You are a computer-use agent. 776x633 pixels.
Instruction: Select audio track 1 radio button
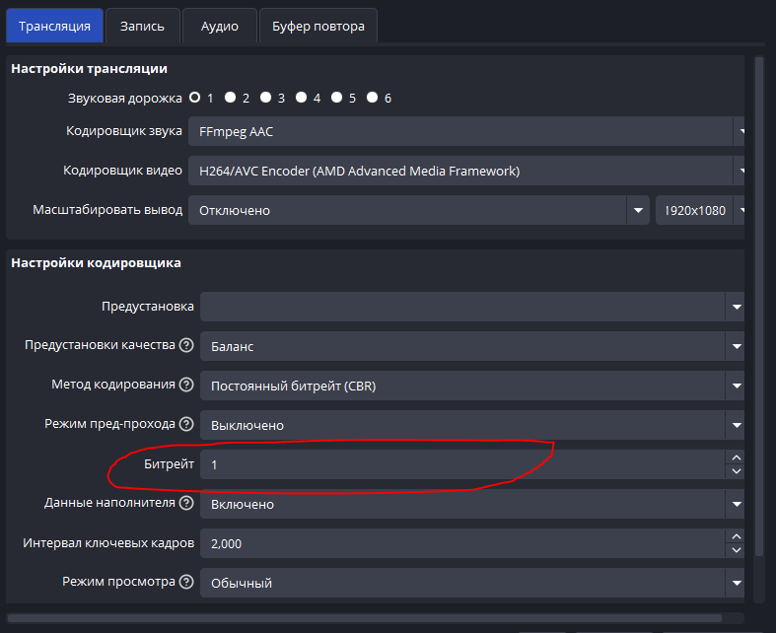(x=195, y=98)
